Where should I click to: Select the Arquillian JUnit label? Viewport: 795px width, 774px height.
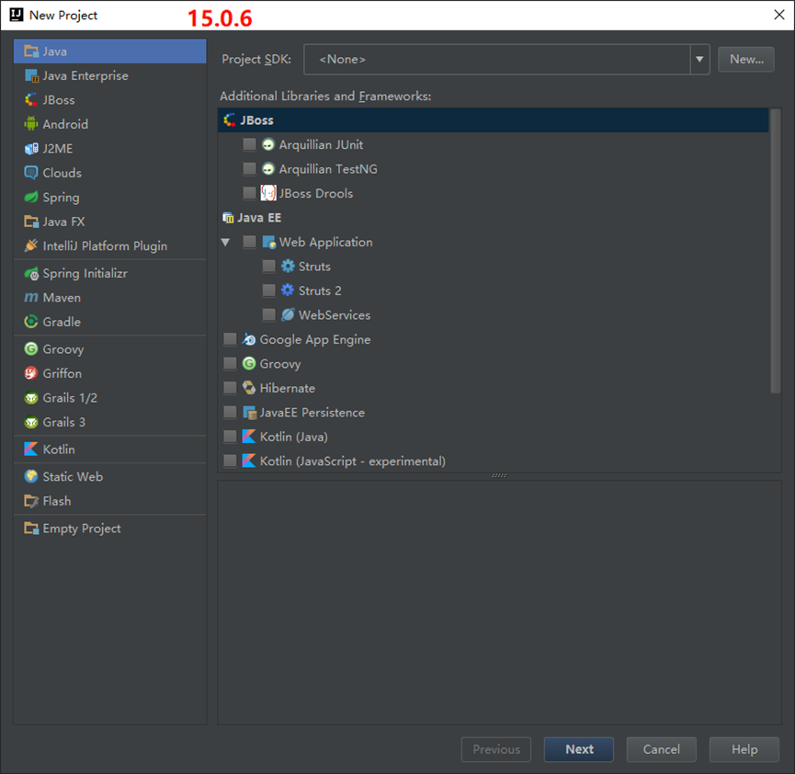coord(321,144)
